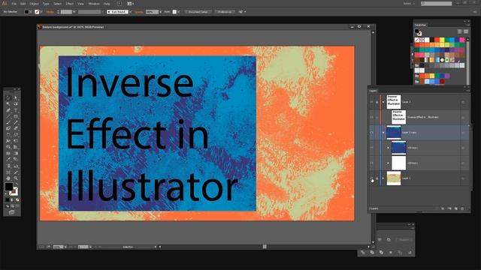The width and height of the screenshot is (481, 270).
Task: Toggle visibility of Layer 2
Action: 371,102
